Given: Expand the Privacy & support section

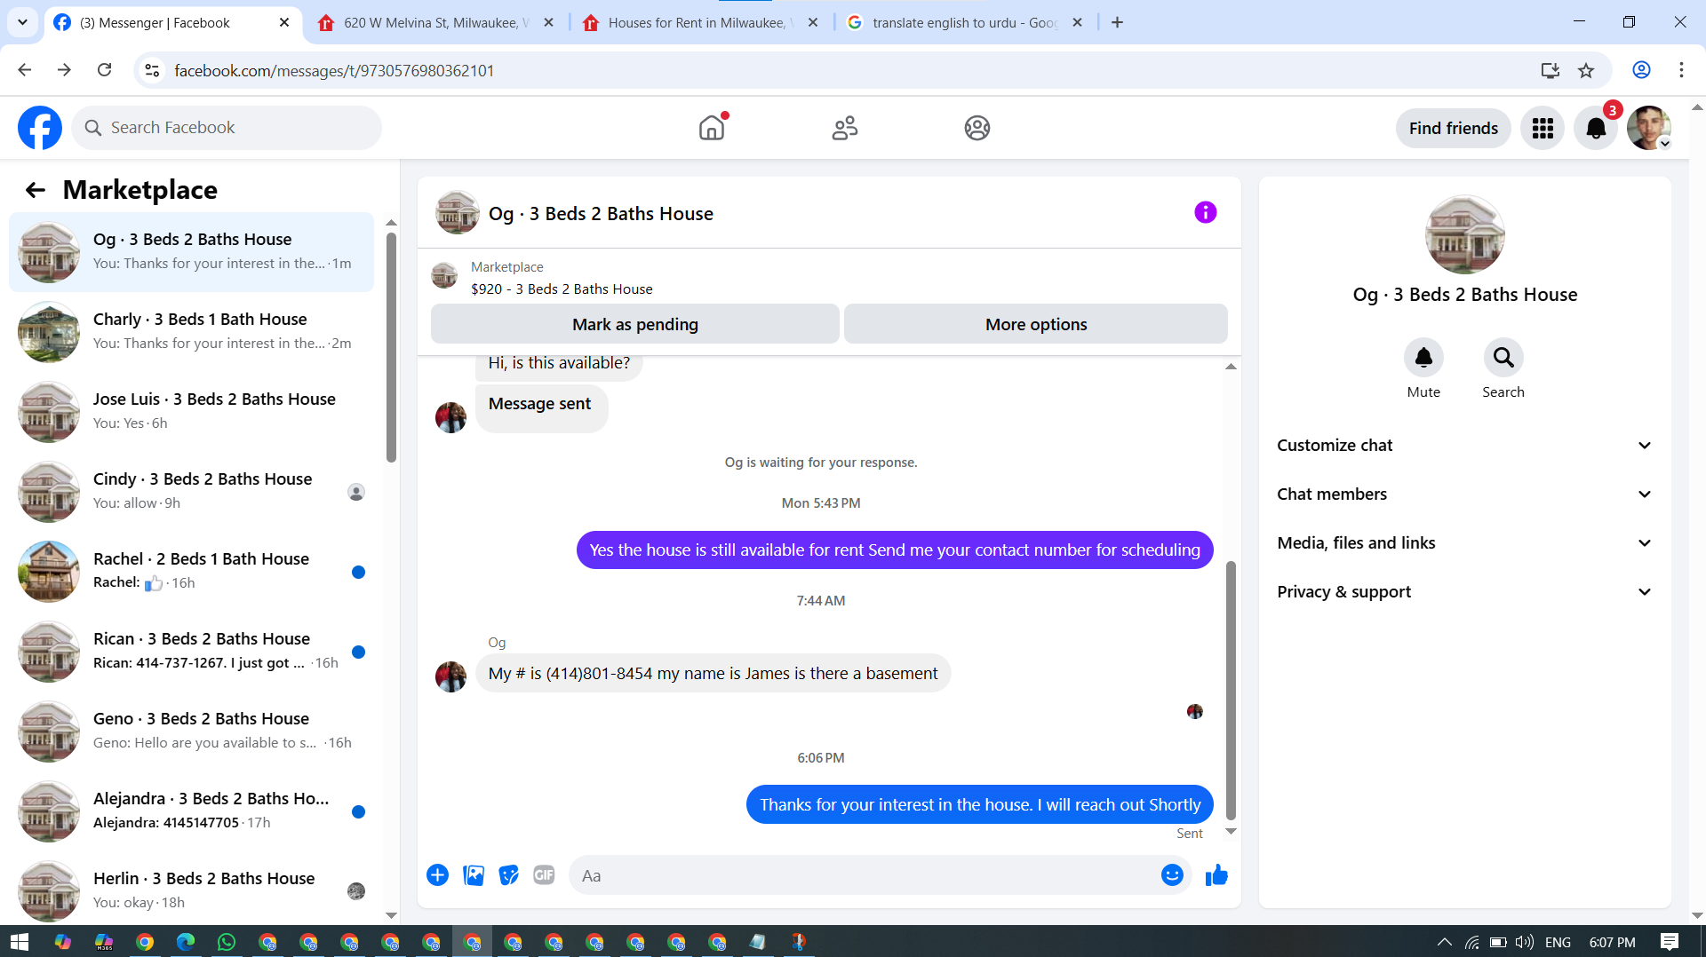Looking at the screenshot, I should pos(1464,592).
